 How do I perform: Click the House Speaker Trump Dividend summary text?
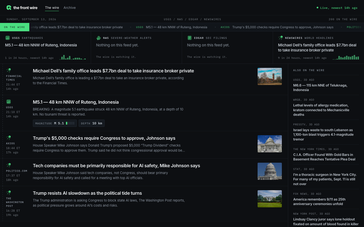click(x=109, y=148)
